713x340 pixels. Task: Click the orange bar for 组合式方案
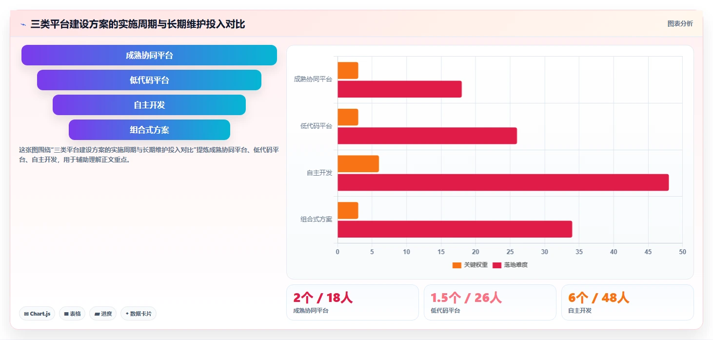click(348, 211)
